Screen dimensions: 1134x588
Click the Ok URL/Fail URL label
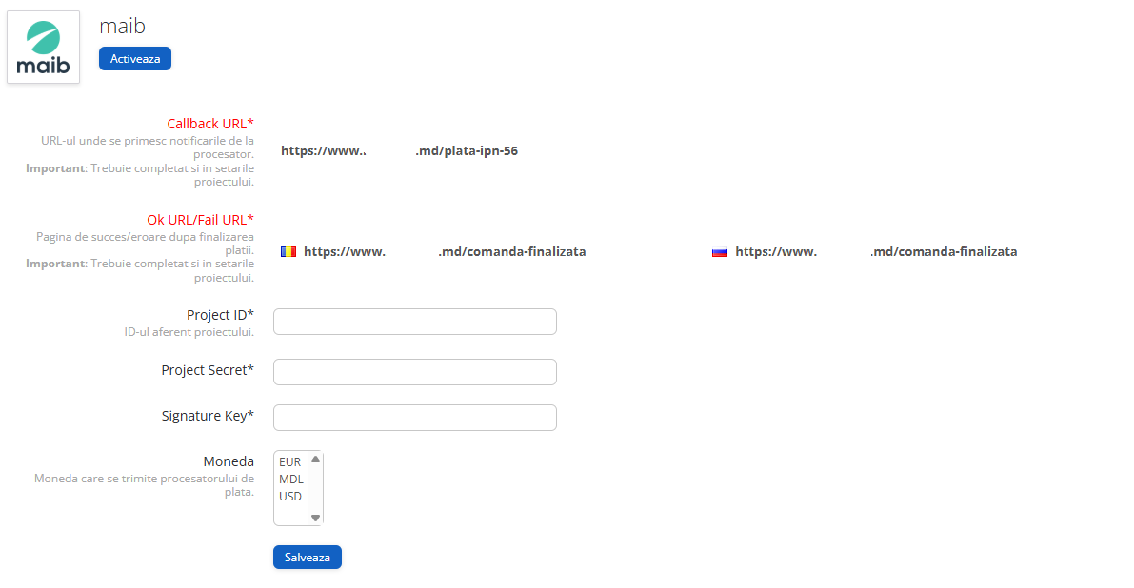tap(200, 220)
